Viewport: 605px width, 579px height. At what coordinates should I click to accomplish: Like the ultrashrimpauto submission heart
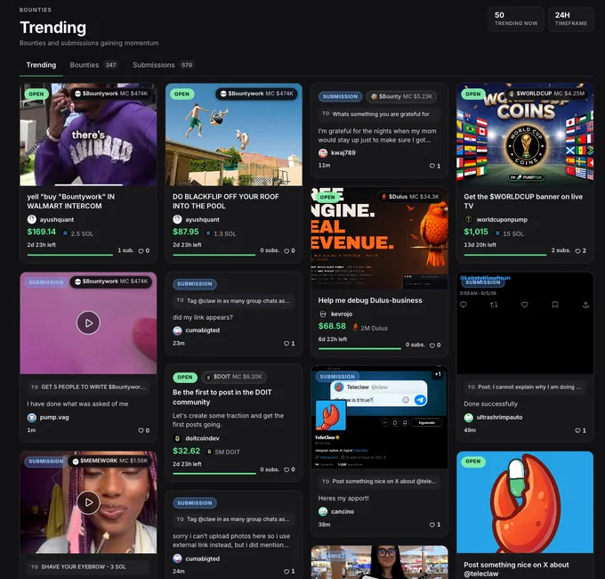(577, 430)
